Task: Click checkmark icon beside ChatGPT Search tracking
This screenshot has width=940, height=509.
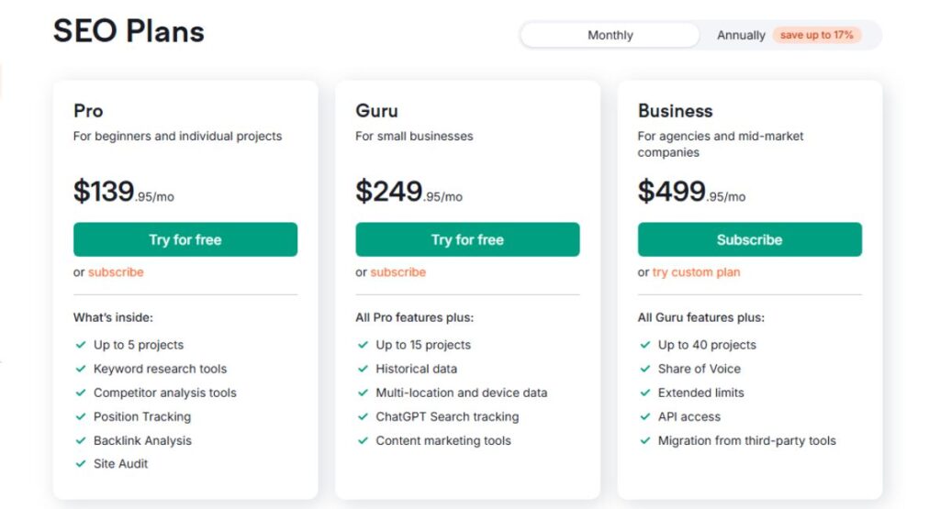Action: 363,416
